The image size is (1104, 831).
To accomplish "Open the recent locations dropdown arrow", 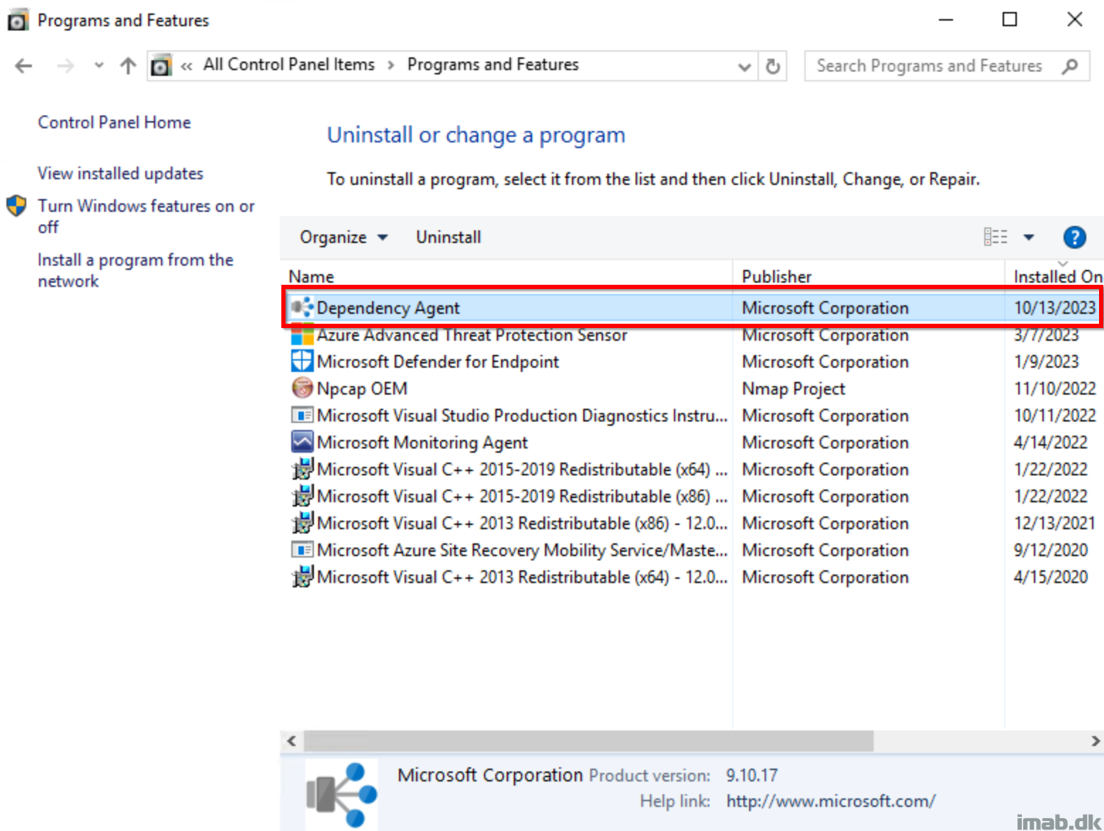I will point(99,66).
